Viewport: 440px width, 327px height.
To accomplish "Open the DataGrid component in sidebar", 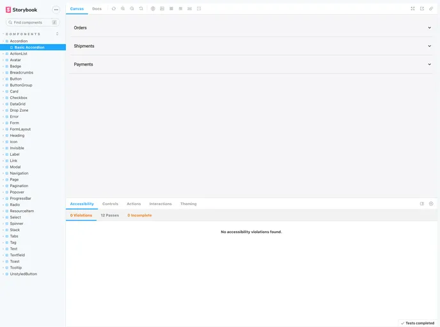I will click(x=18, y=104).
